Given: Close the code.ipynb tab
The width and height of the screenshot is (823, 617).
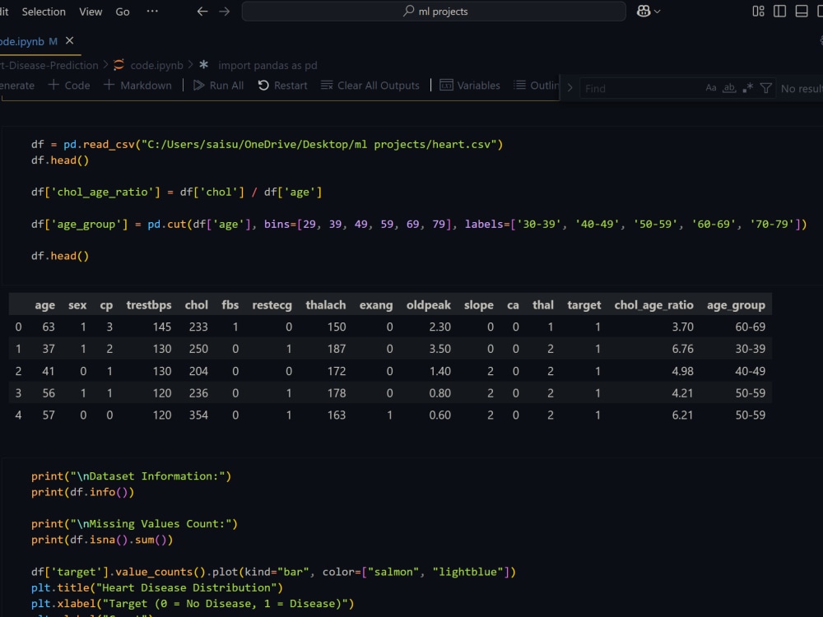Looking at the screenshot, I should 69,41.
